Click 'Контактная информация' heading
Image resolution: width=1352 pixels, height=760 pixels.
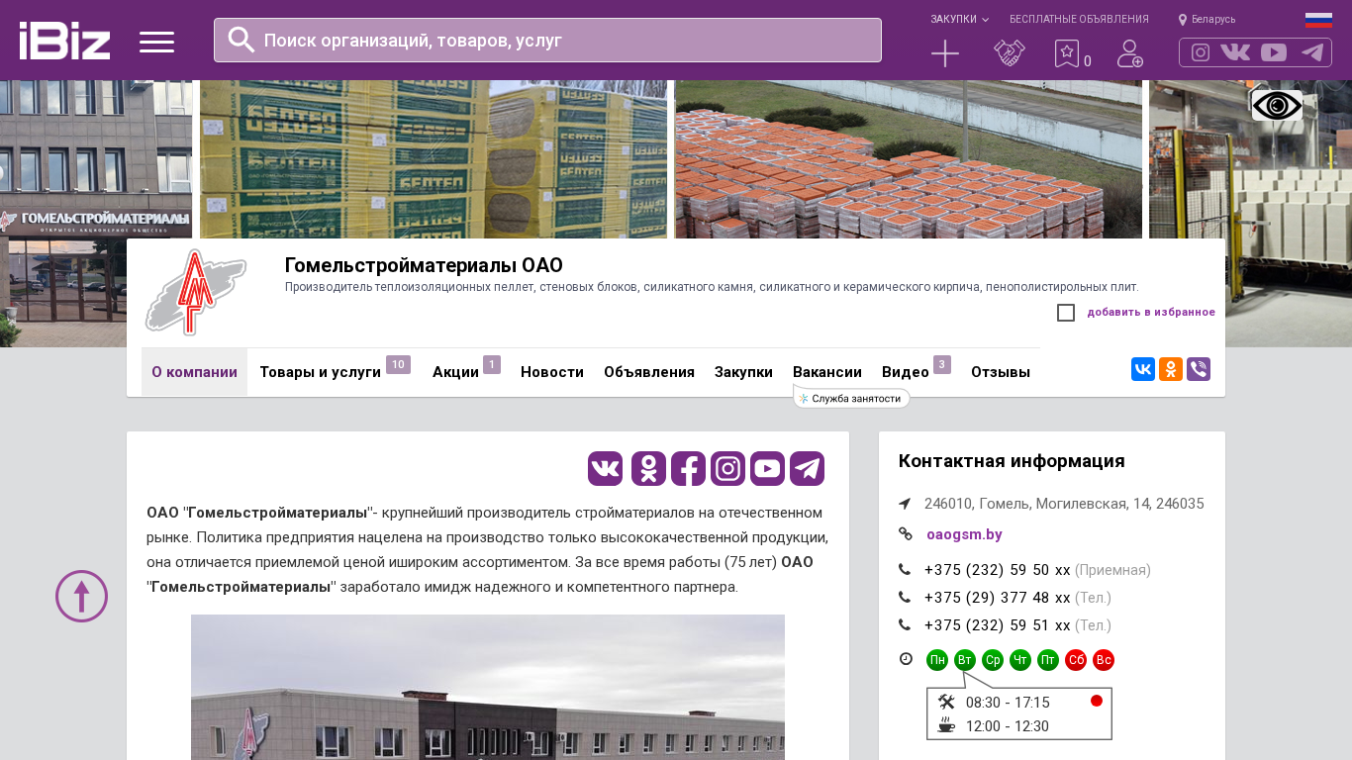click(x=1012, y=461)
